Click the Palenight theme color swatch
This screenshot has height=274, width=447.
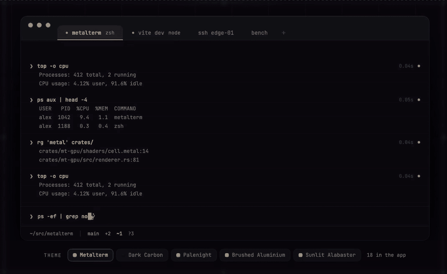pyautogui.click(x=178, y=255)
